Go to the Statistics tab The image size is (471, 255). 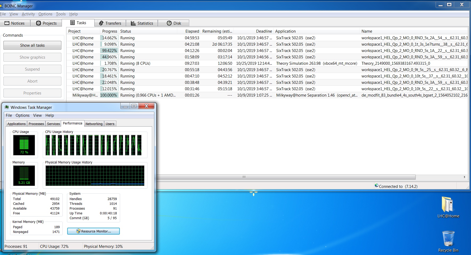(142, 23)
